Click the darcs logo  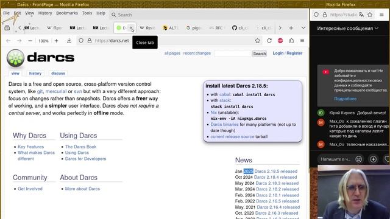(x=40, y=58)
